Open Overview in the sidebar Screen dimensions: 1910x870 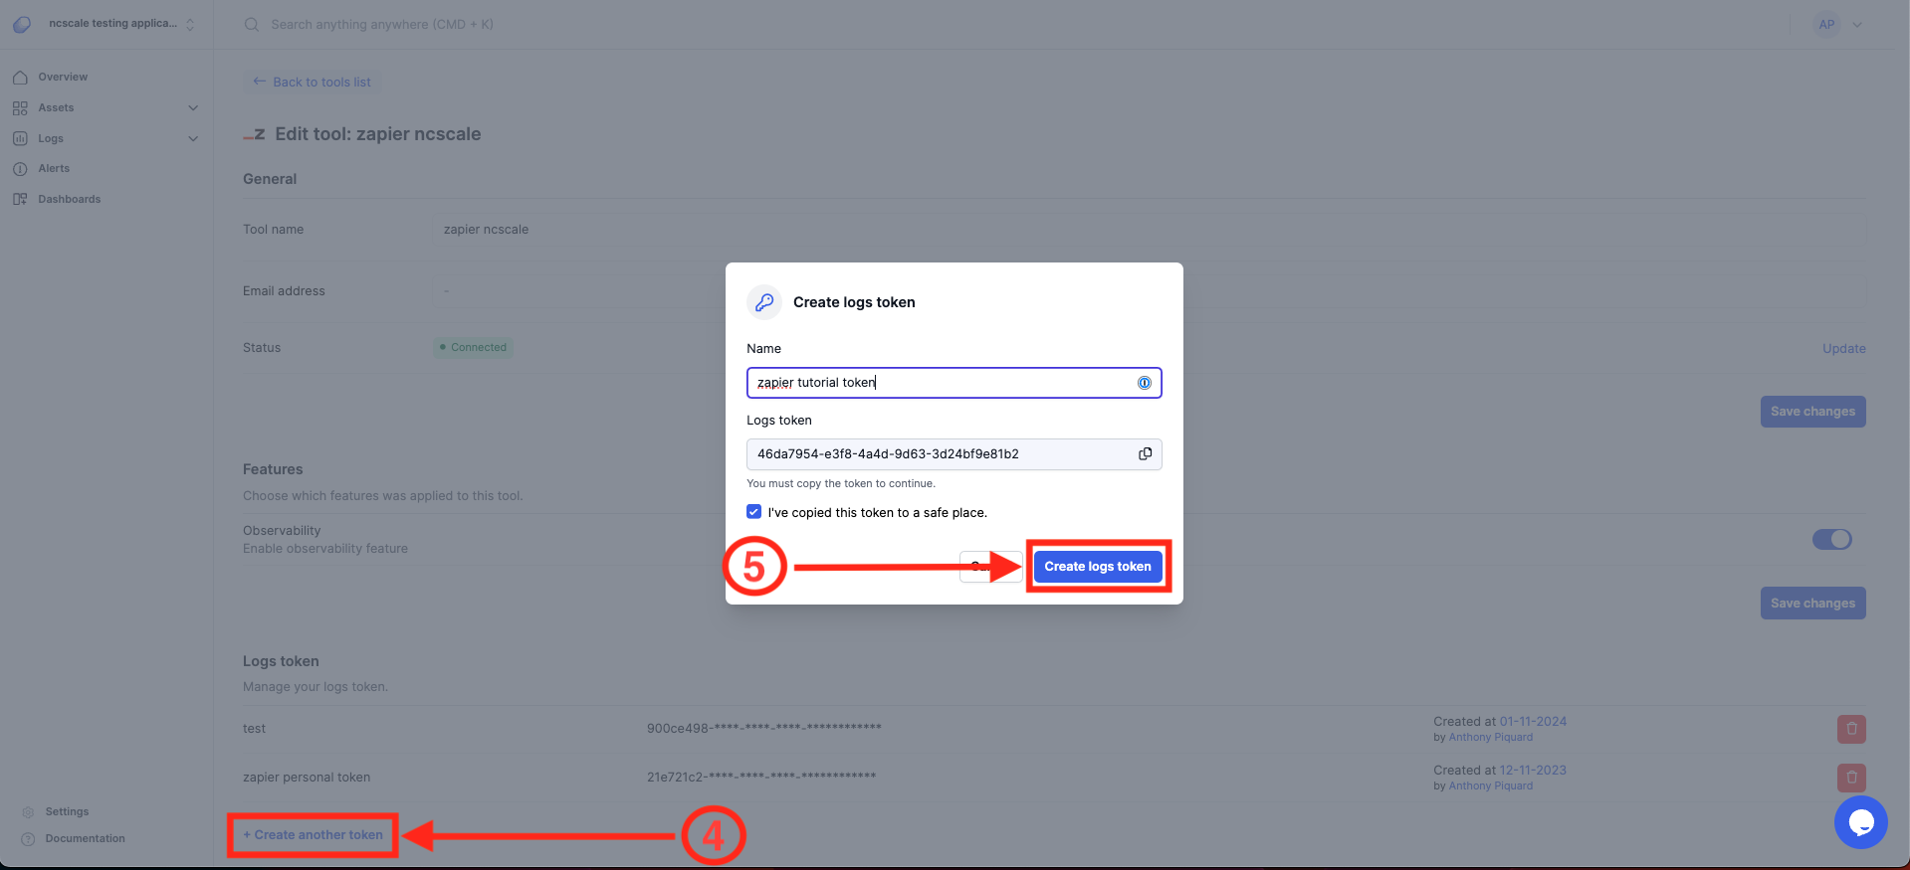pos(63,77)
